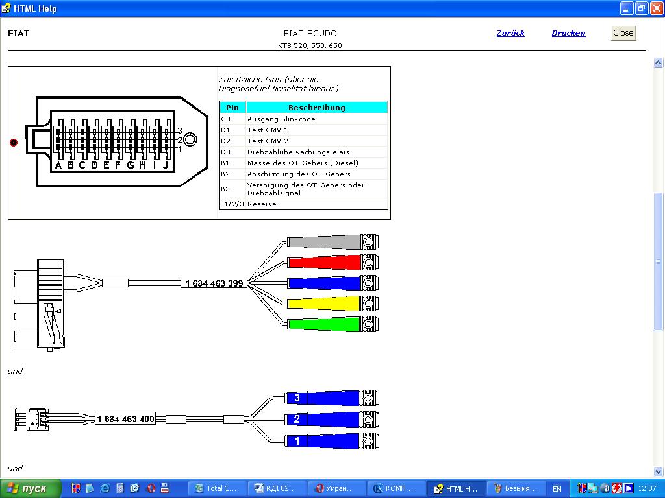Click the Zurück link
Viewport: 665px width, 498px height.
pos(510,33)
